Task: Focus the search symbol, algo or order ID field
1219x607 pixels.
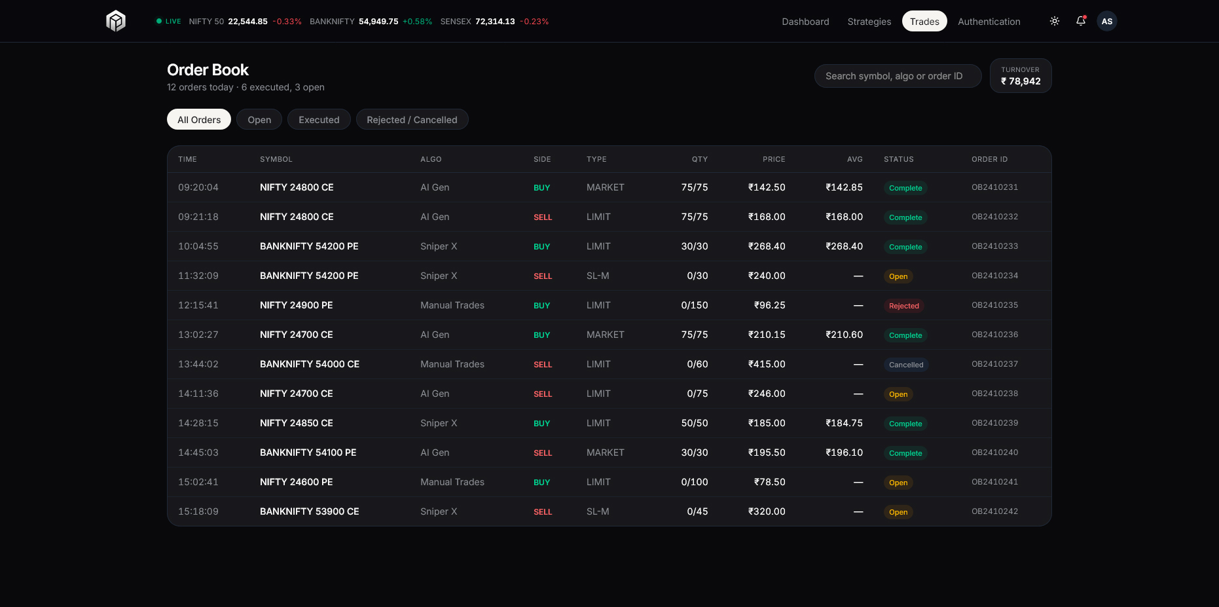Action: point(898,76)
